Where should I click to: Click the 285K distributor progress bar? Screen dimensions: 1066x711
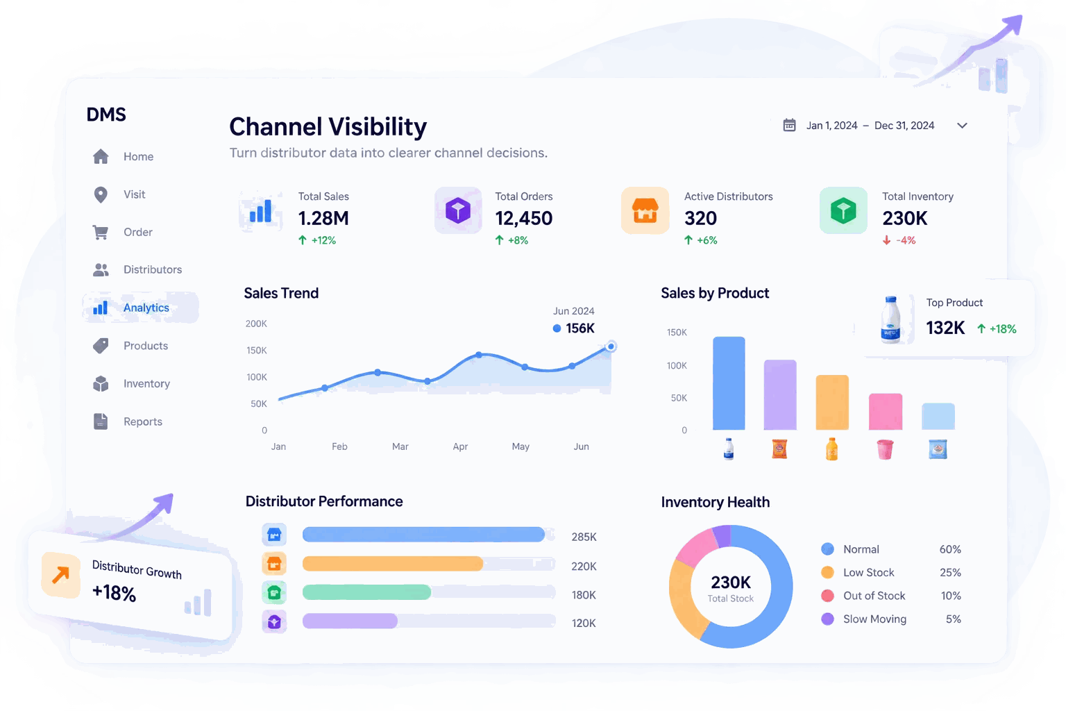tap(429, 535)
